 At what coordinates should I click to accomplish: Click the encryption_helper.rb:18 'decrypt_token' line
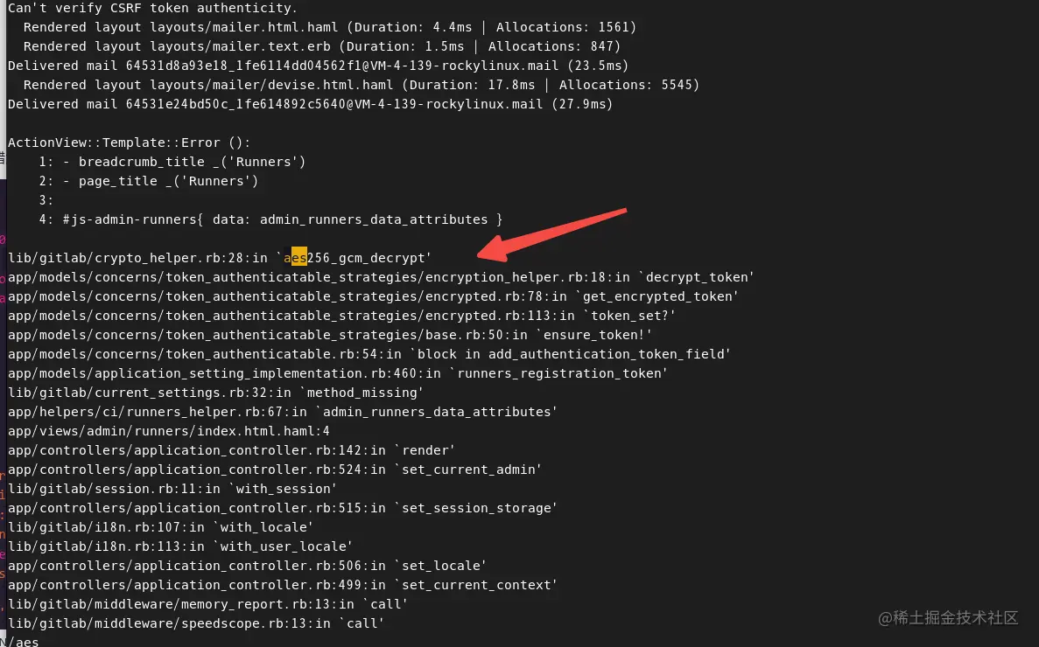(381, 276)
